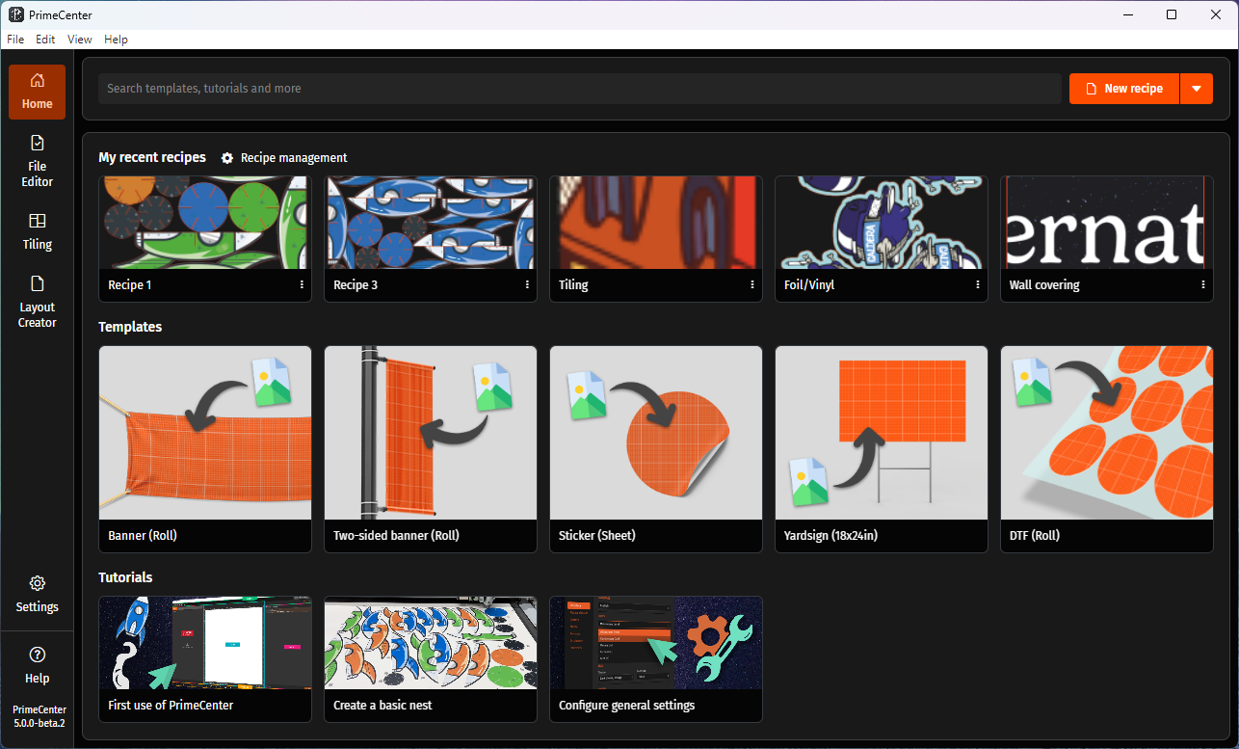Open the View menu
The image size is (1239, 749).
[80, 40]
